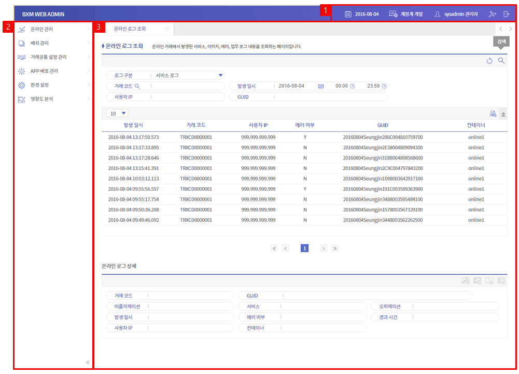This screenshot has height=374, width=519.
Task: Click the 거래 코드 search input field
Action: (x=188, y=86)
